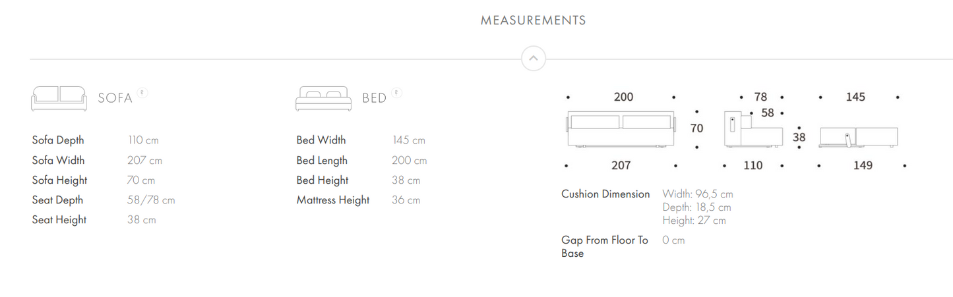Click the unfolded bed side-view diagram

point(859,137)
